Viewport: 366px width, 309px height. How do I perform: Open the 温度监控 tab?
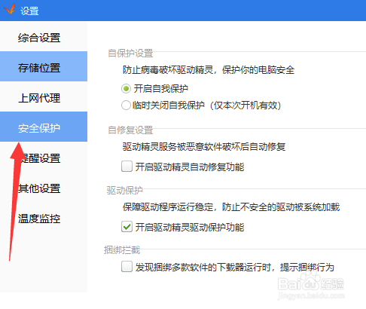coord(44,217)
